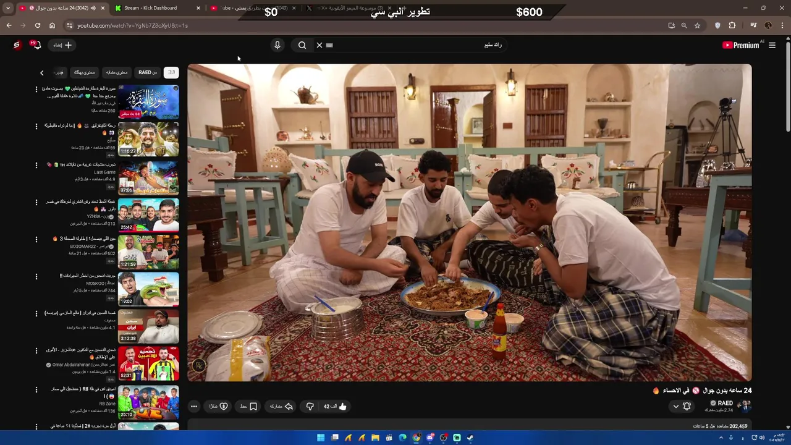
Task: Open the Windows Start button
Action: pos(321,438)
